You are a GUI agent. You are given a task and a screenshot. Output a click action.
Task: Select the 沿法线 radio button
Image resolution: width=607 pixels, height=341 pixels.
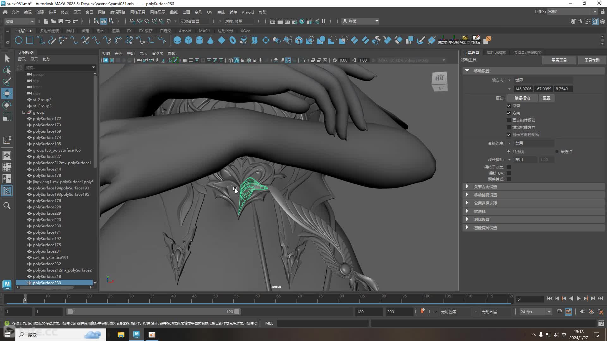pos(509,152)
